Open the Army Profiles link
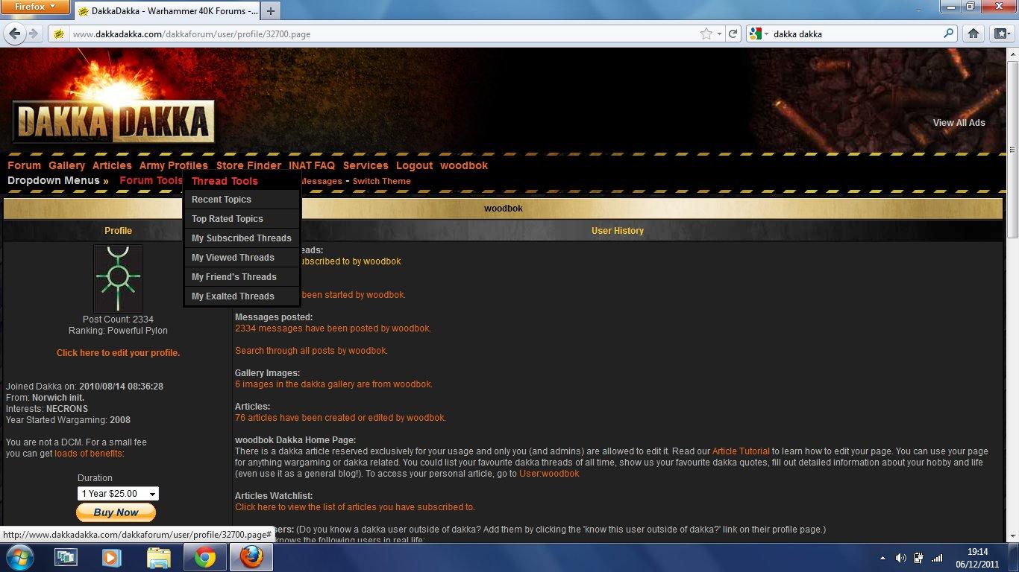This screenshot has height=572, width=1019. coord(173,165)
